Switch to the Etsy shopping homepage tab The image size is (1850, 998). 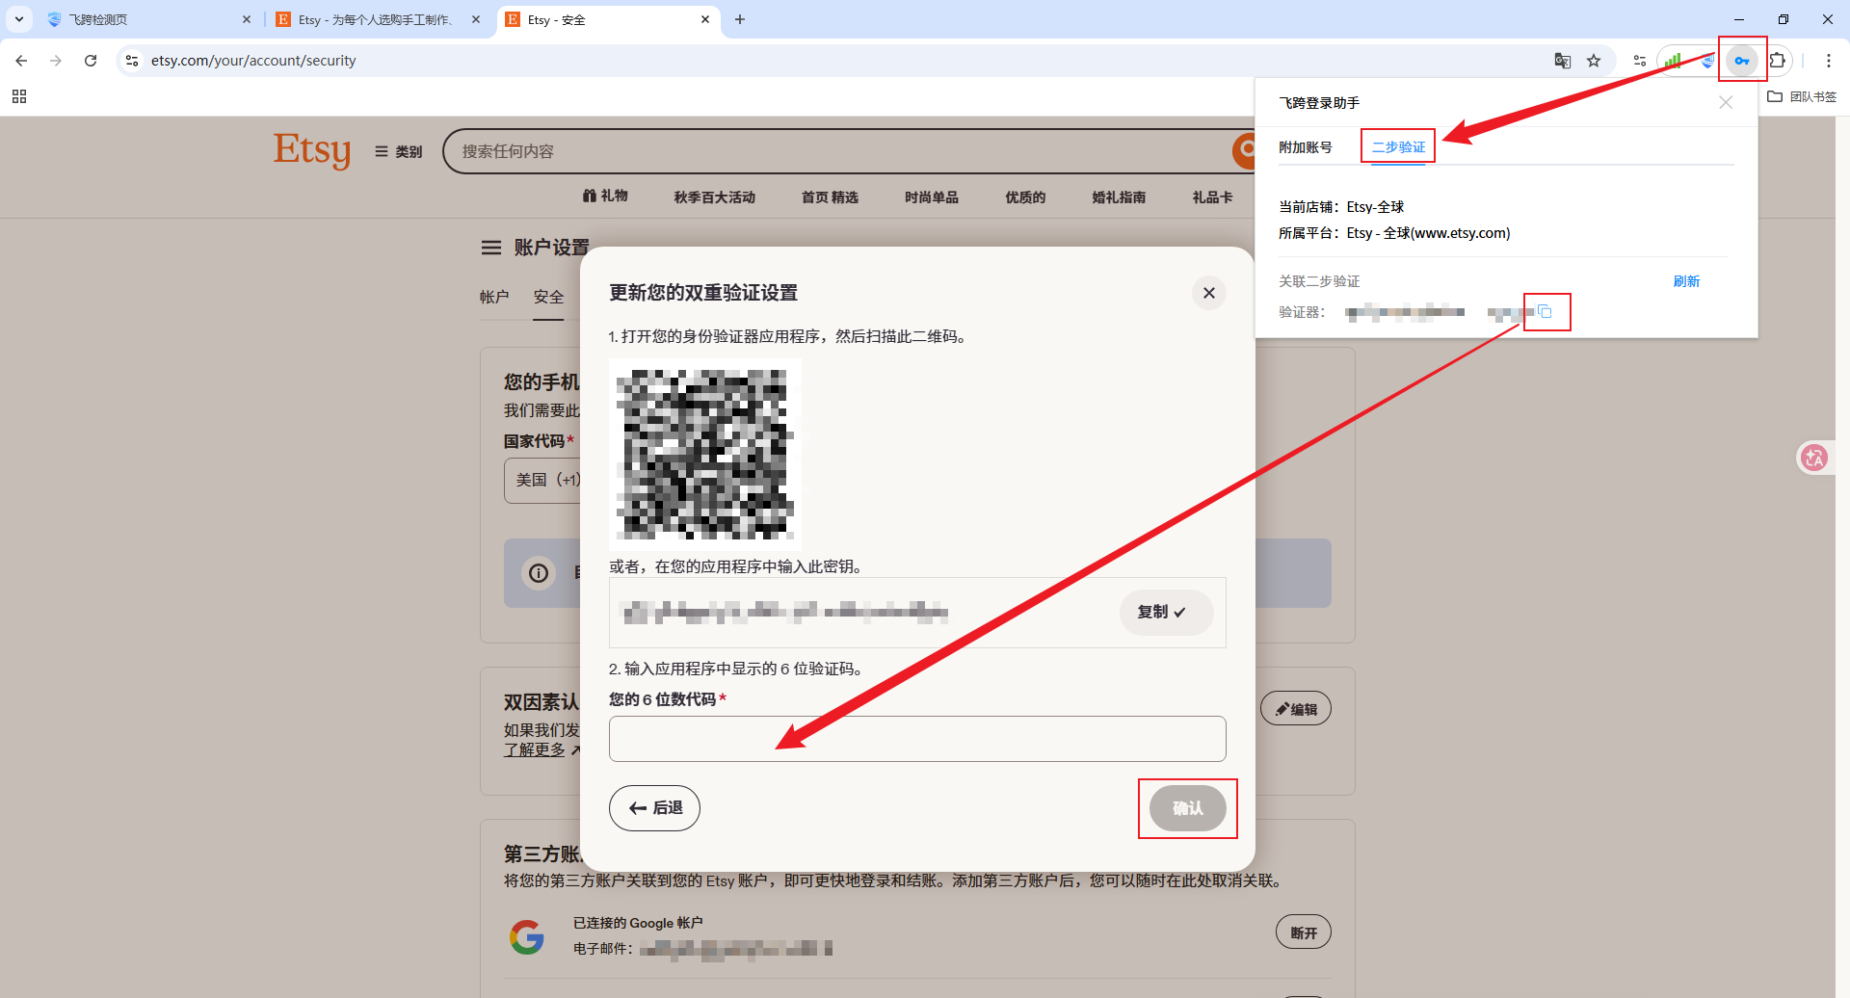click(x=378, y=19)
